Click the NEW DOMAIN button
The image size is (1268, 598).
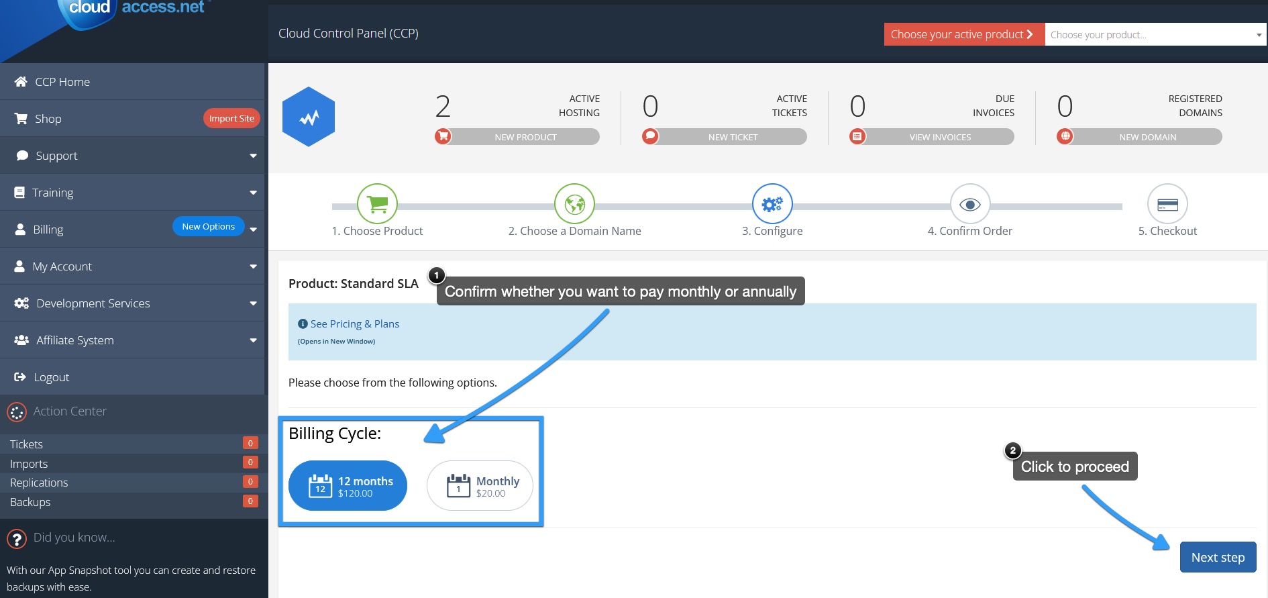pyautogui.click(x=1147, y=137)
